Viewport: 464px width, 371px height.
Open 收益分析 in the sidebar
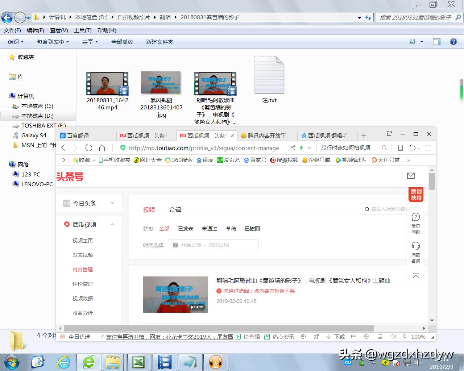coord(83,313)
